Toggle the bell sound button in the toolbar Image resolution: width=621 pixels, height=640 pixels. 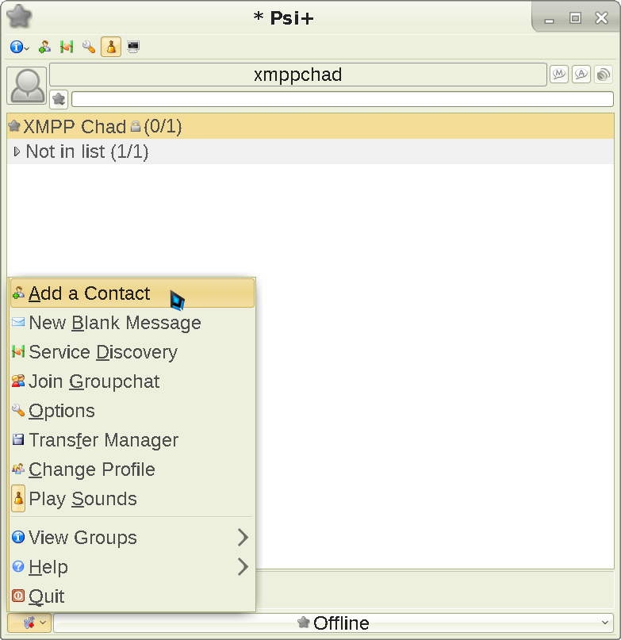click(111, 48)
